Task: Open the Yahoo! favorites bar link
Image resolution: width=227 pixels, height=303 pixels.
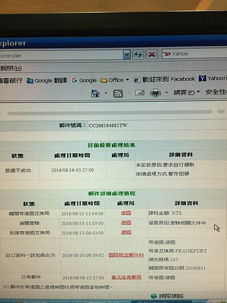Action: pos(213,78)
